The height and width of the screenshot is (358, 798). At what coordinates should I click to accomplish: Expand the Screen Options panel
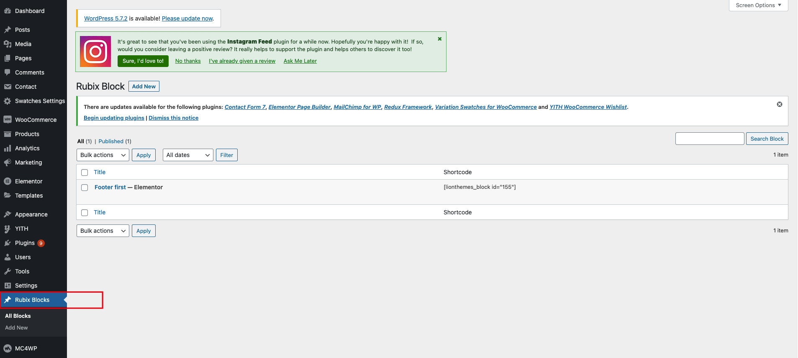[758, 5]
